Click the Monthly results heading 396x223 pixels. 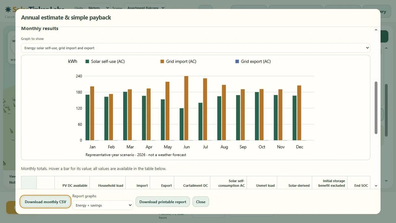pyautogui.click(x=40, y=28)
